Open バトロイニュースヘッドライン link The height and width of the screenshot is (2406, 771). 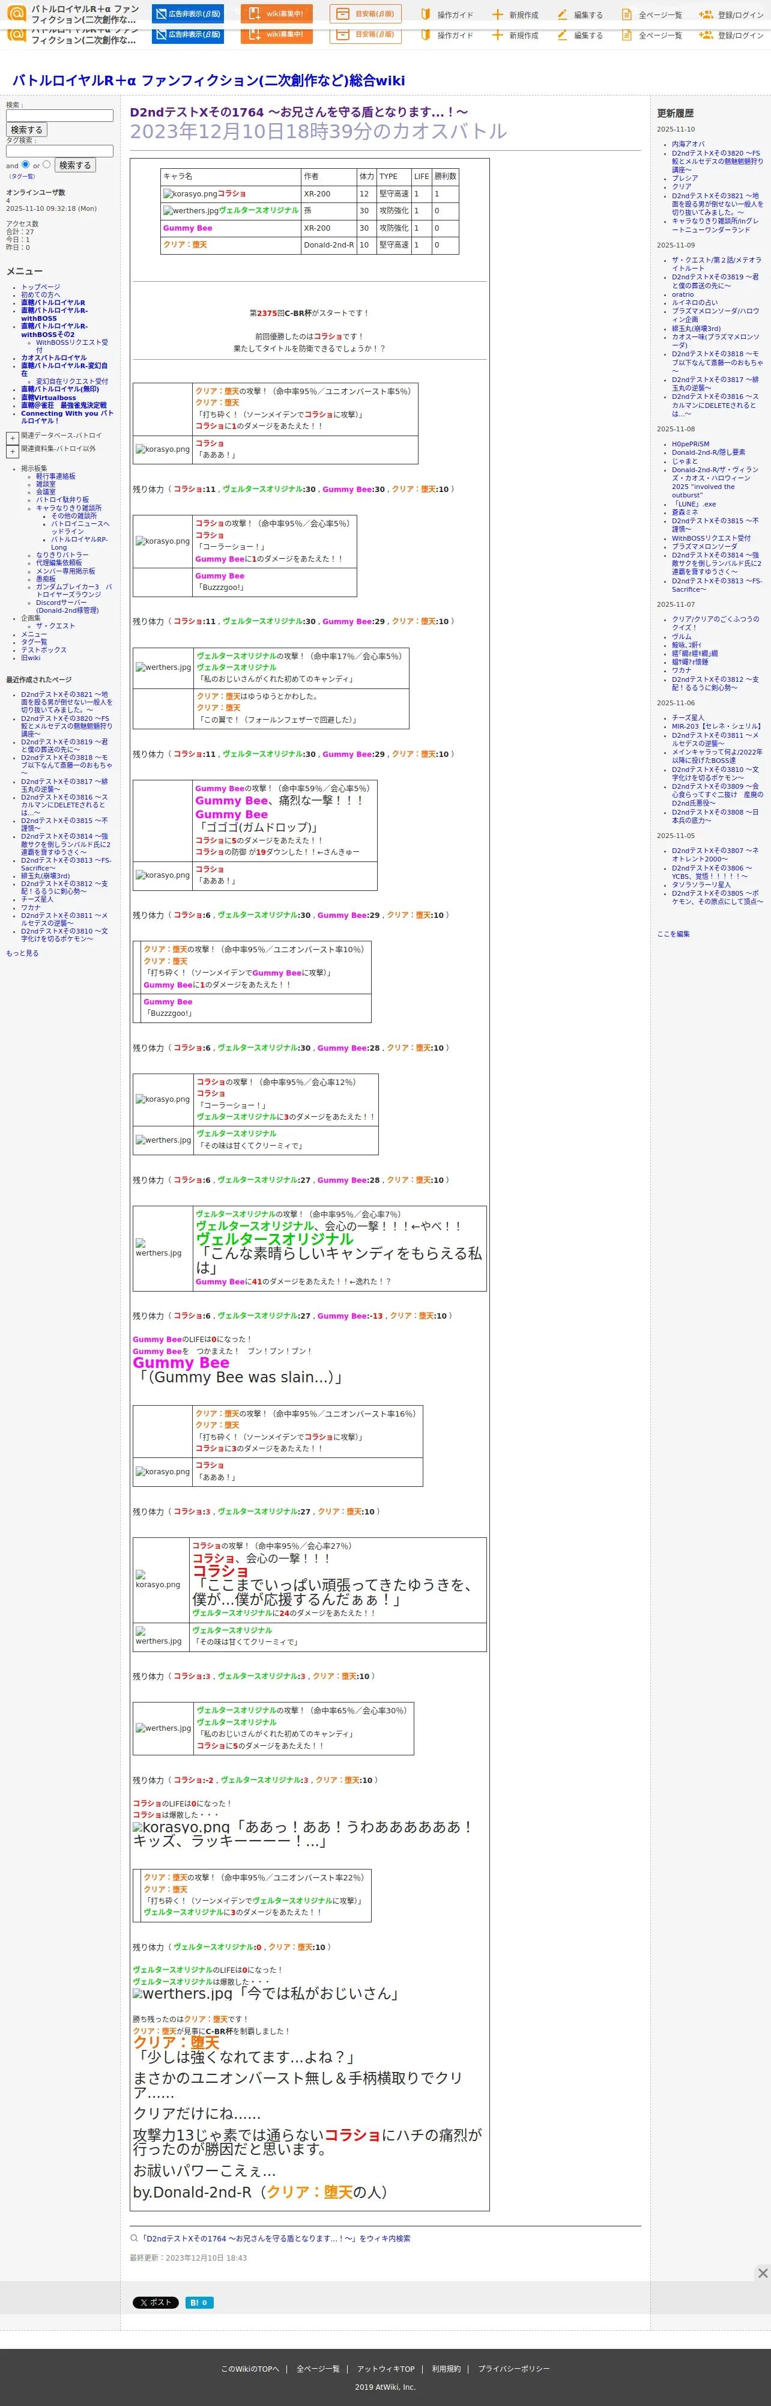80,527
